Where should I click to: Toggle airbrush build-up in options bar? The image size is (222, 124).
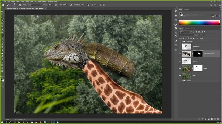point(71,5)
